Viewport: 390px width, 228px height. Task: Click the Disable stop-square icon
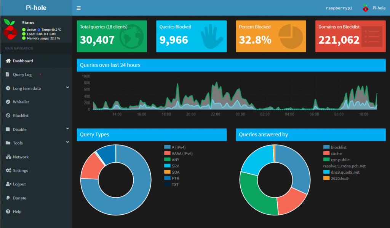pos(8,129)
